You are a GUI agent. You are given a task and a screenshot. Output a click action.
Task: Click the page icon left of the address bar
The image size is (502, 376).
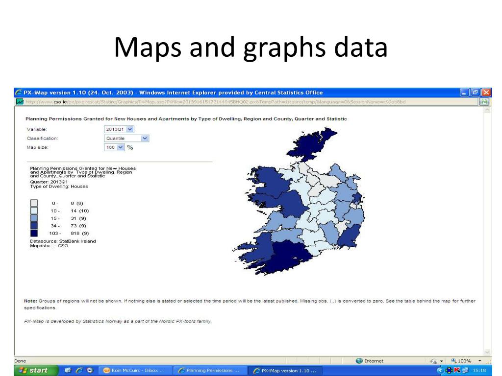pyautogui.click(x=20, y=102)
